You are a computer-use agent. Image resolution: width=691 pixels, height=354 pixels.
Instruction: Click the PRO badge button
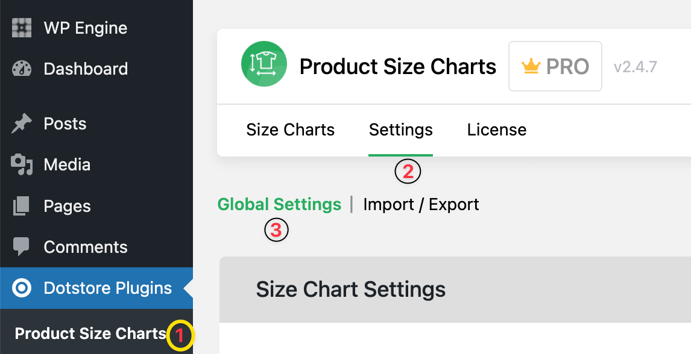[555, 66]
